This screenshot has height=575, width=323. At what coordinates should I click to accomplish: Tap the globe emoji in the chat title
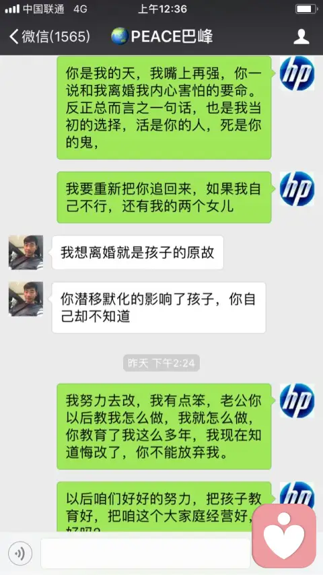pyautogui.click(x=120, y=36)
